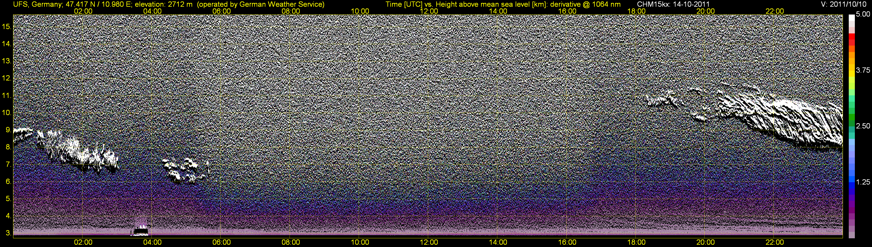Click the '08:00' label on the bottom time axis
Image resolution: width=872 pixels, height=247 pixels.
pyautogui.click(x=290, y=242)
